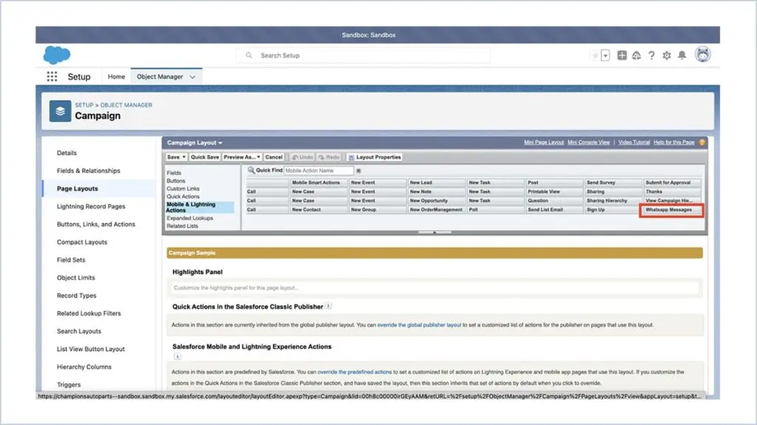Open Details in the sidebar

coord(67,152)
